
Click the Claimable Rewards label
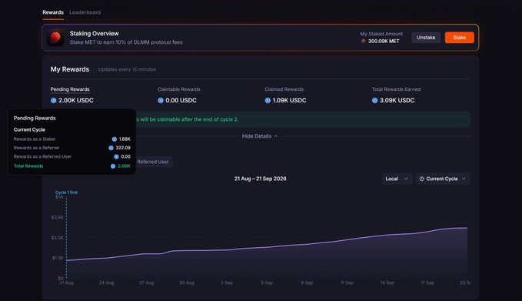pyautogui.click(x=179, y=89)
